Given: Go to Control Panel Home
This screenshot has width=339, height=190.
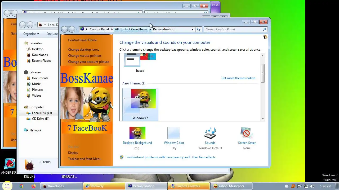Looking at the screenshot, I should coord(82,40).
